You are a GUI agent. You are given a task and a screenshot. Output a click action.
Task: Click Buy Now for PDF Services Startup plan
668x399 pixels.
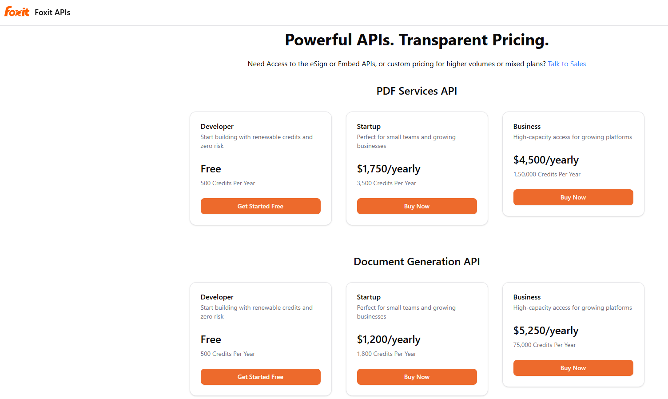pyautogui.click(x=417, y=206)
